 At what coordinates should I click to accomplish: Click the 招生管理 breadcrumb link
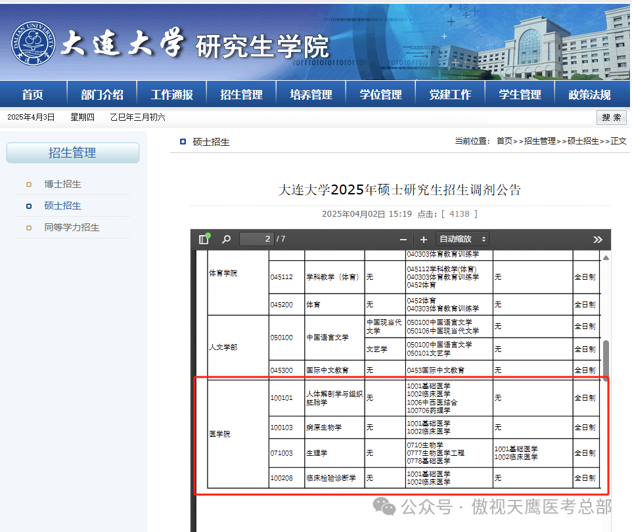pos(540,141)
